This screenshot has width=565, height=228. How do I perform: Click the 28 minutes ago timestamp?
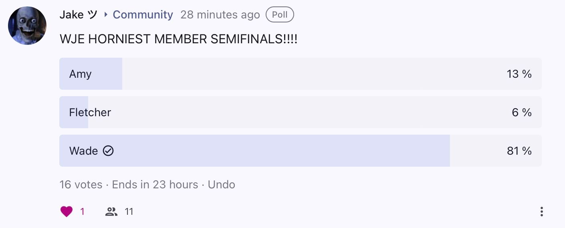pos(220,15)
